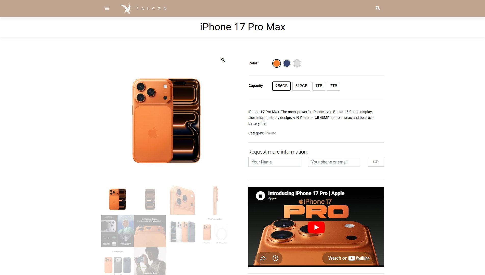Choose the 1TB capacity option
The height and width of the screenshot is (275, 485).
(319, 86)
